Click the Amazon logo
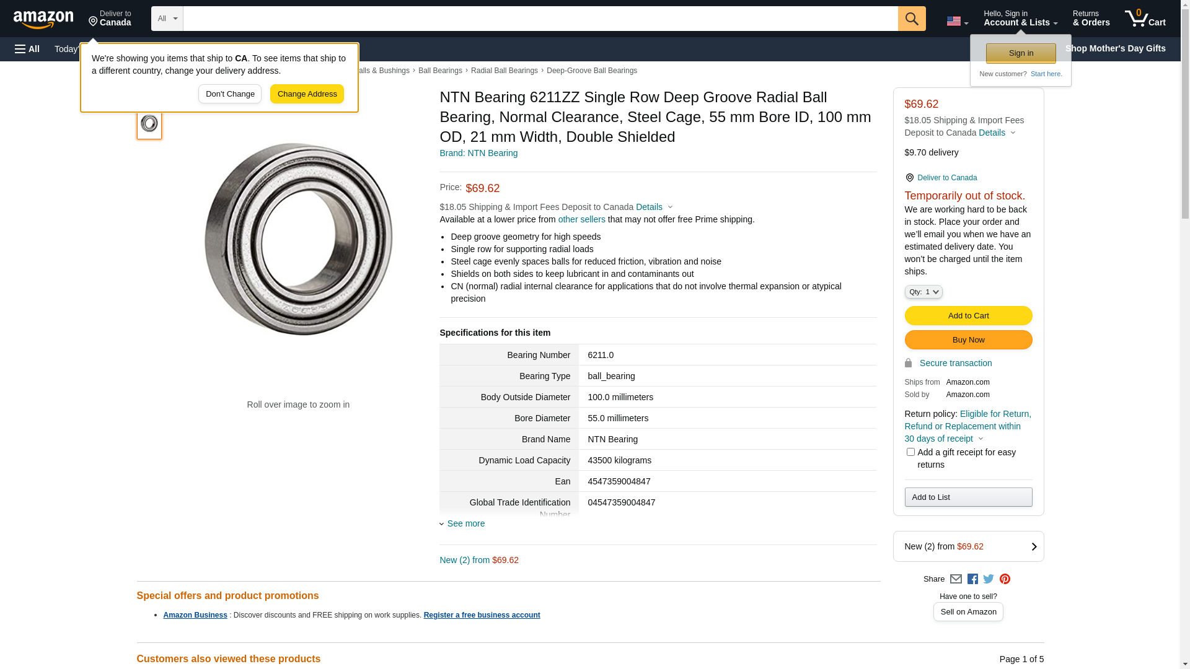 click(x=43, y=20)
